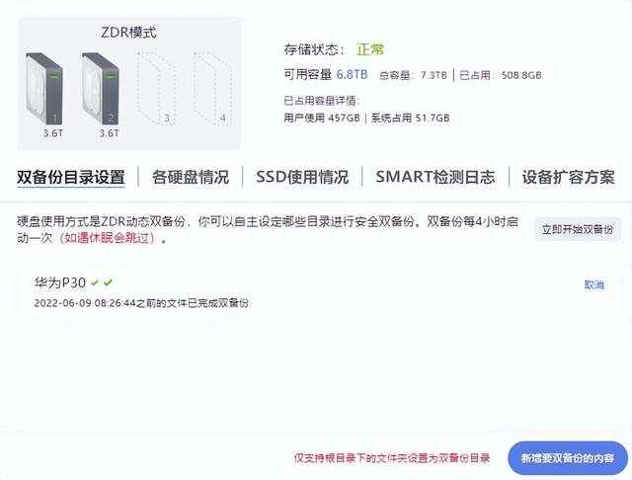Image resolution: width=632 pixels, height=480 pixels.
Task: Select hard disk 1 icon
Action: [44, 89]
